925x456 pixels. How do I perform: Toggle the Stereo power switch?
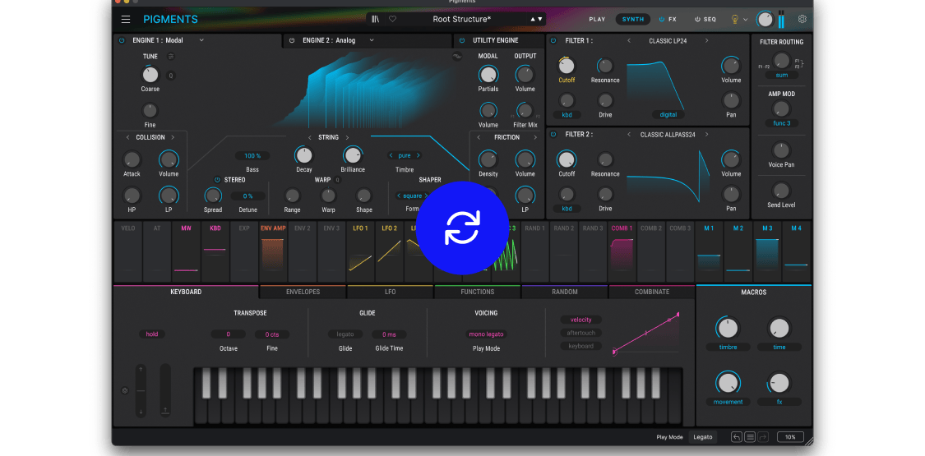[217, 180]
